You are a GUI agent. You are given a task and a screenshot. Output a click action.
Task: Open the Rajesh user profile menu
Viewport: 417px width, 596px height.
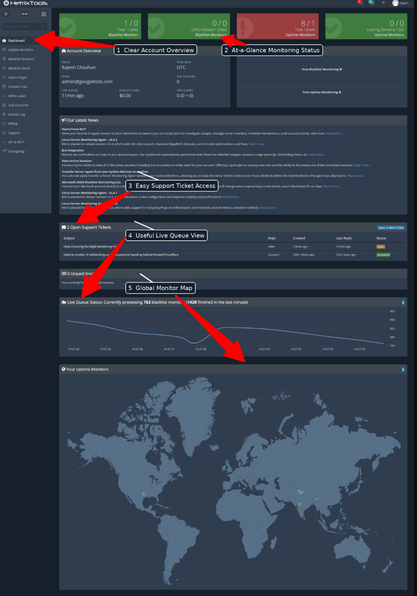[400, 3]
